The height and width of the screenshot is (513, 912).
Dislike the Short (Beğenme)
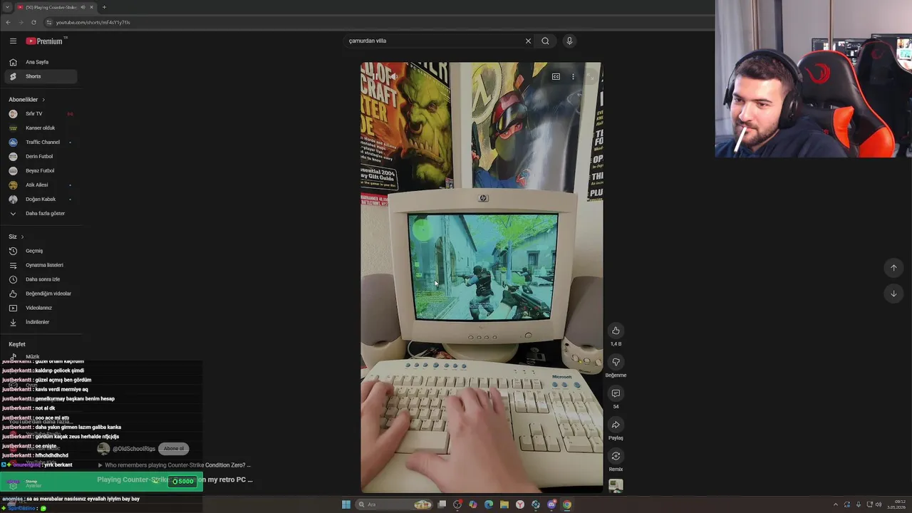[x=616, y=362]
